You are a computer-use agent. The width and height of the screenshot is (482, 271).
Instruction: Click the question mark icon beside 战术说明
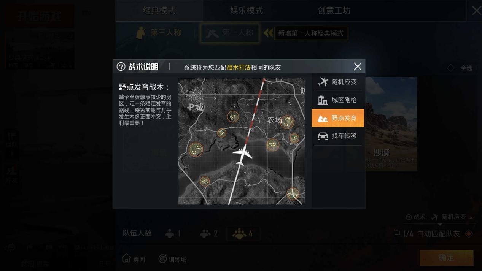point(121,67)
